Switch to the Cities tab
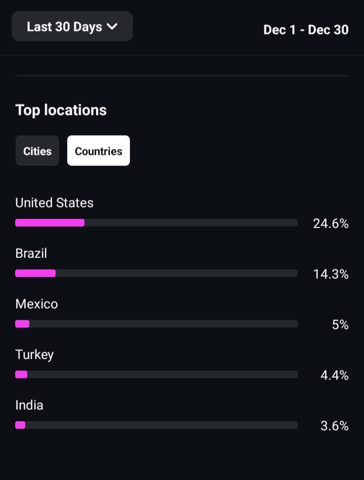Viewport: 364px width, 480px height. (x=37, y=151)
